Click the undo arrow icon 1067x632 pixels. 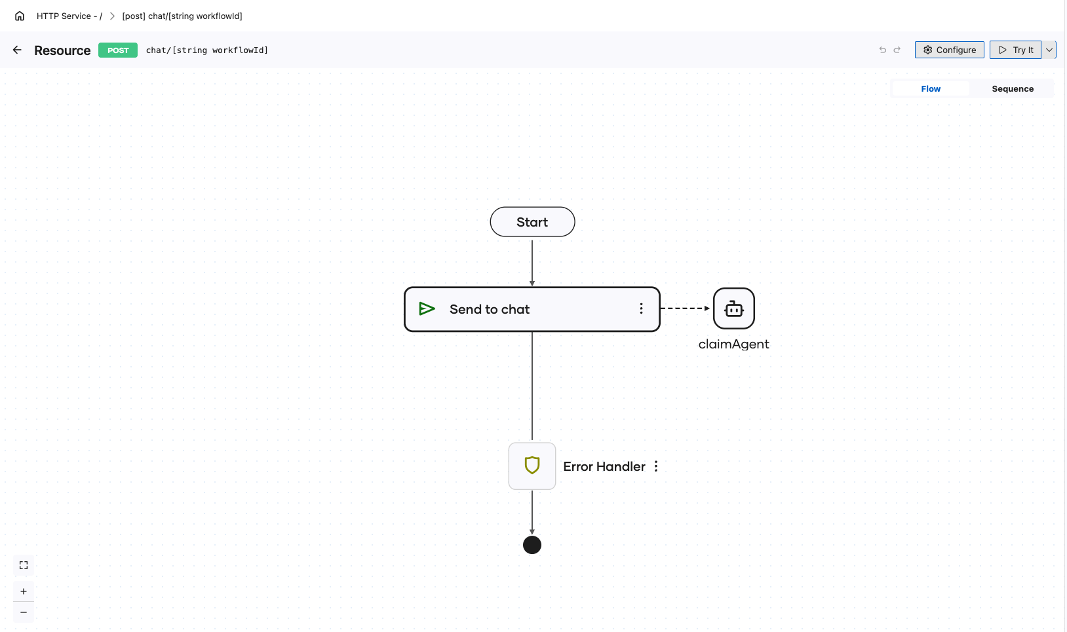[x=883, y=50]
